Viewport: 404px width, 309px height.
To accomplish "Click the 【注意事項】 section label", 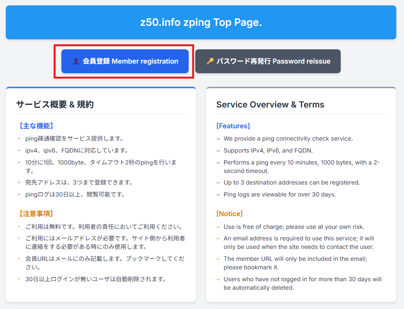I will [x=36, y=213].
